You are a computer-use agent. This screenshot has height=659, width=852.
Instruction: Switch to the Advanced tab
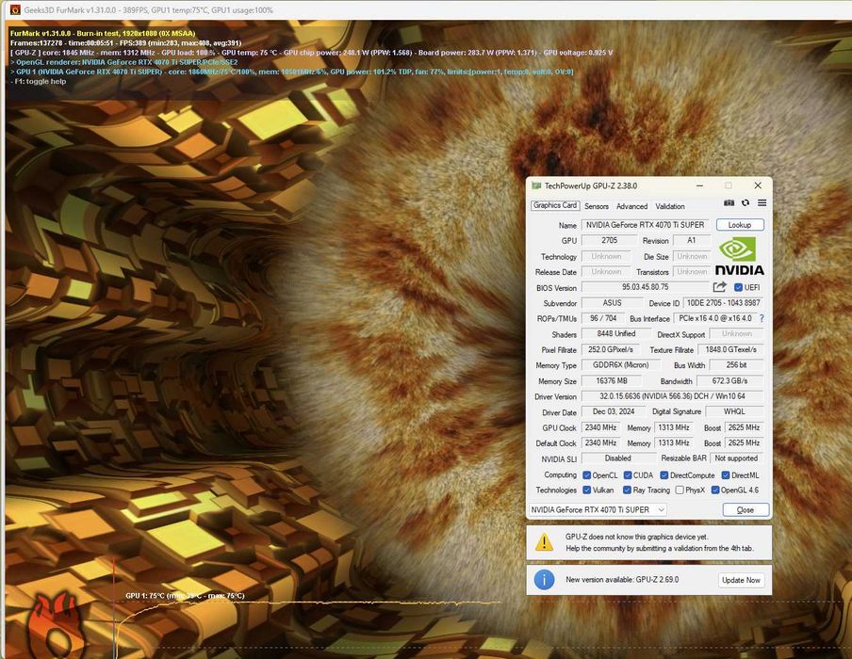coord(631,206)
